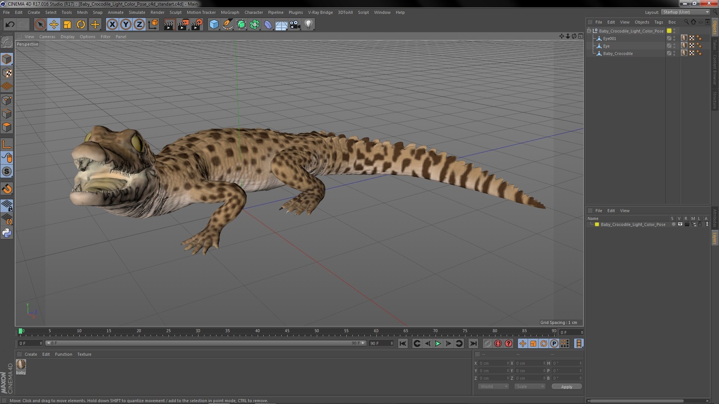Activate the Rotate tool in top toolbar

pos(81,25)
